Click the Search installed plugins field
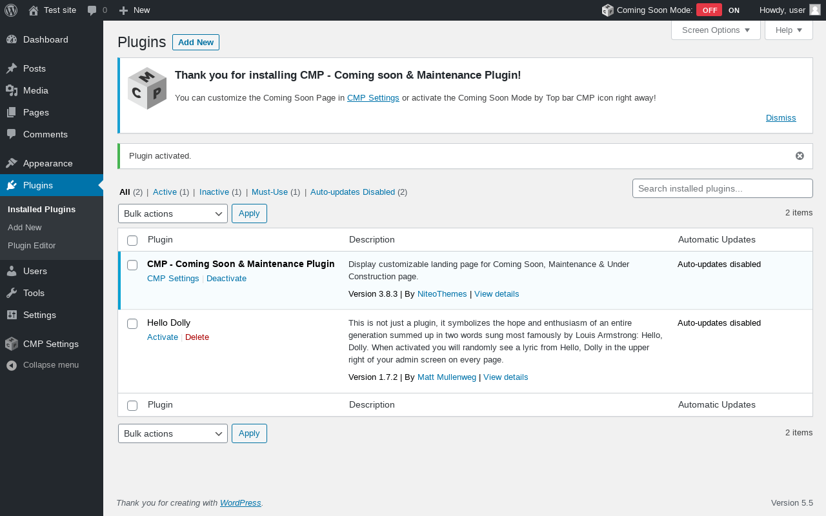The width and height of the screenshot is (826, 516). (x=722, y=188)
